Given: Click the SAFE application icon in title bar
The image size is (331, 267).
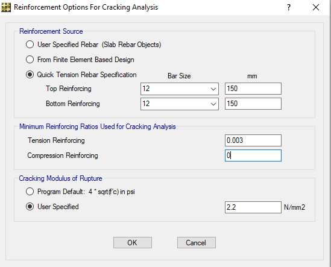Looking at the screenshot, I should (5, 8).
